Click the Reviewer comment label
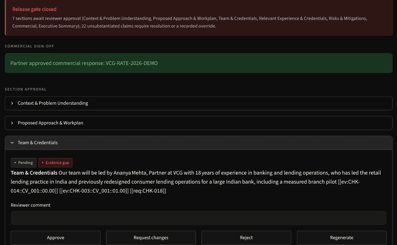The height and width of the screenshot is (245, 397). tap(31, 205)
